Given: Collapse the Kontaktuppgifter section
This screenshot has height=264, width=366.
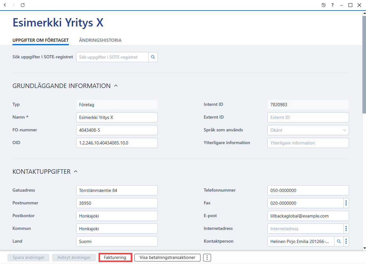Looking at the screenshot, I should pos(76,172).
